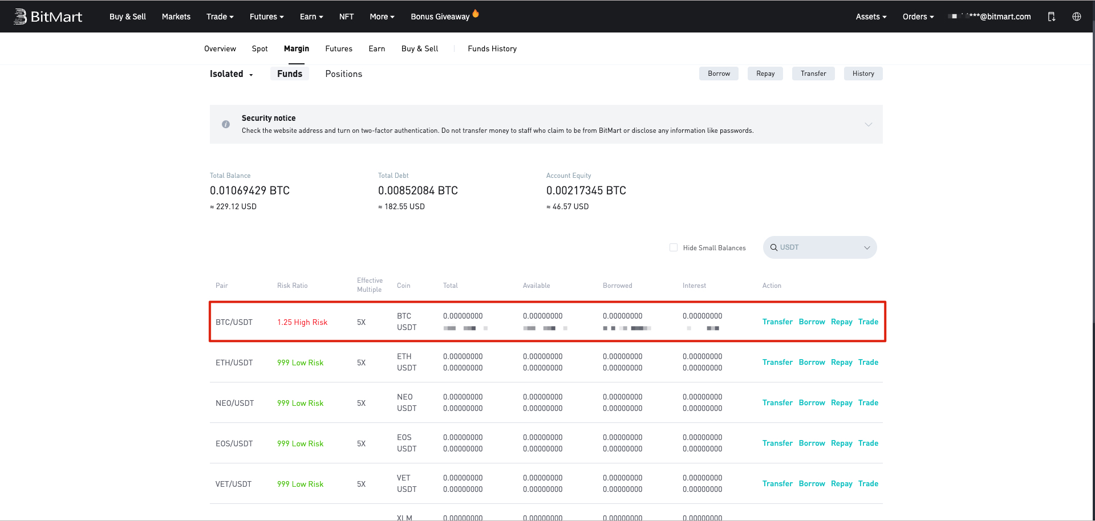Open the Futures dropdown in top navbar
This screenshot has width=1095, height=521.
click(266, 17)
